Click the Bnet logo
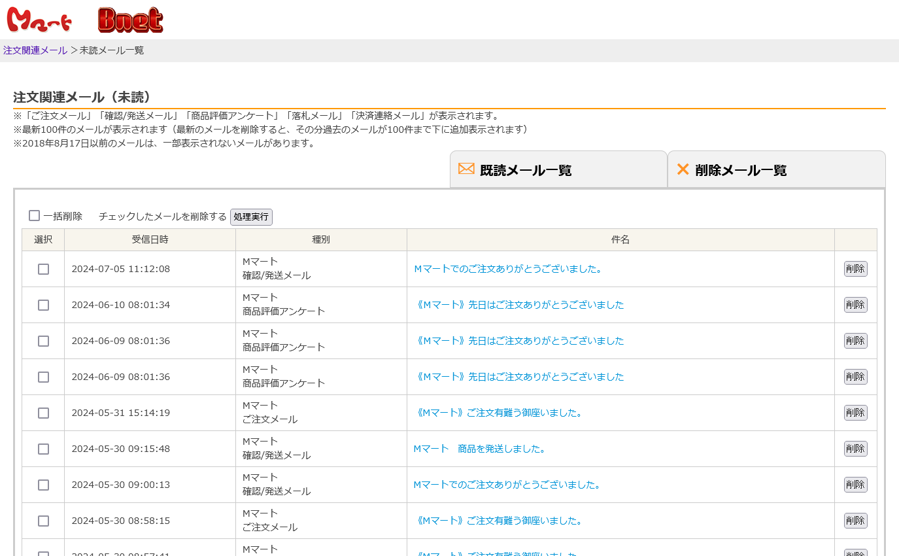 (130, 21)
